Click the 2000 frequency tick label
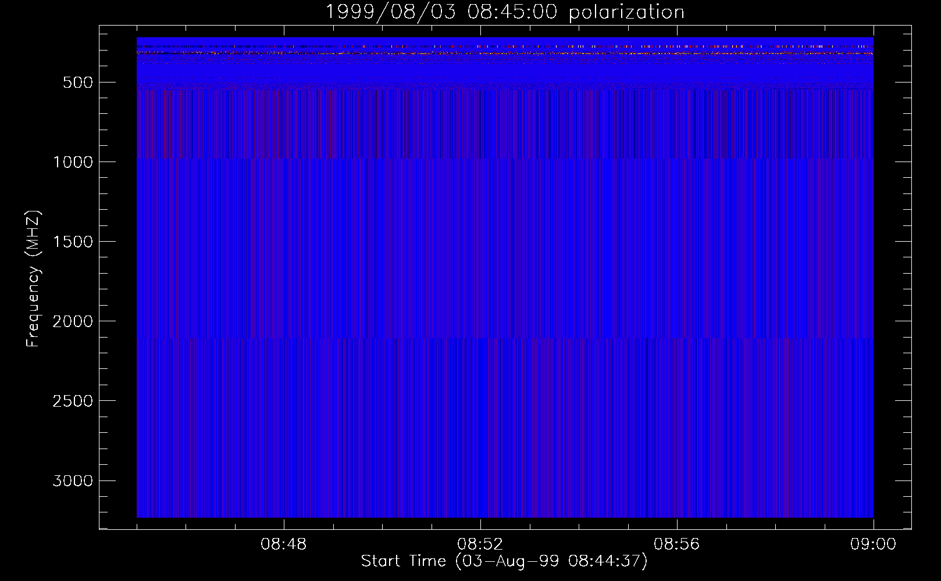Screen dimensions: 941x581 click(x=73, y=321)
